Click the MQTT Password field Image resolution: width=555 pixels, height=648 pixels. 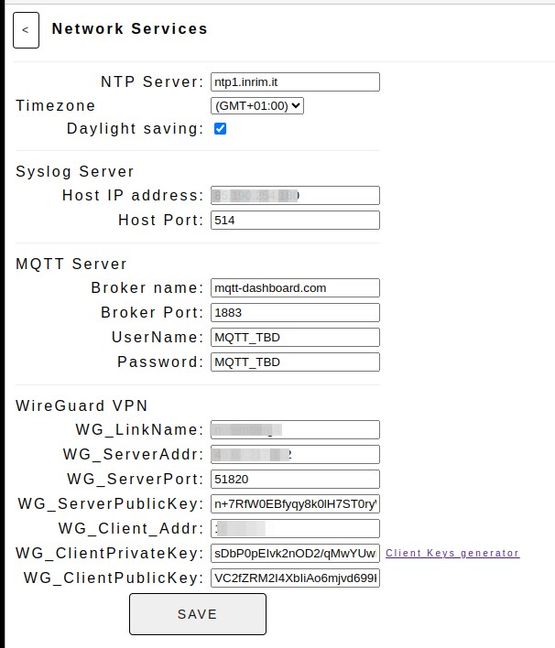pyautogui.click(x=295, y=362)
